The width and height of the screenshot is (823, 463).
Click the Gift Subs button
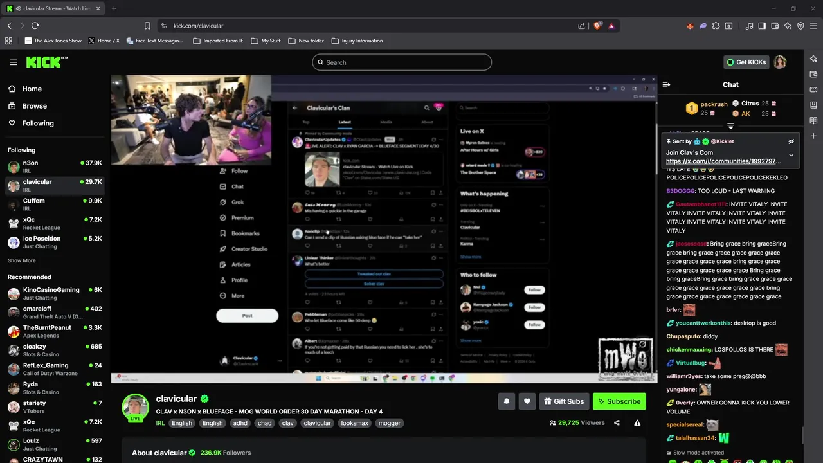(x=564, y=401)
